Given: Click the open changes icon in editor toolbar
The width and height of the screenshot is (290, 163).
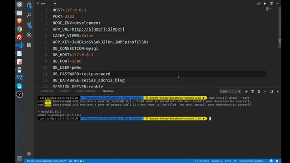Looking at the screenshot, I should pos(259,4).
